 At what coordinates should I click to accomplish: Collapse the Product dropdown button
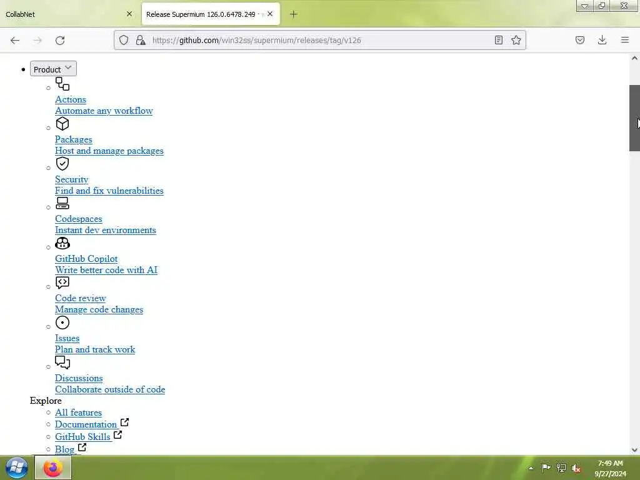(53, 69)
